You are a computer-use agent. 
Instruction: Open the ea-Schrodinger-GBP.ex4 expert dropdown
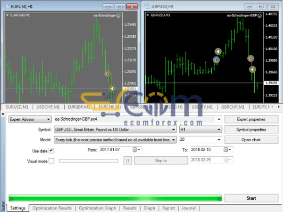click(x=219, y=119)
